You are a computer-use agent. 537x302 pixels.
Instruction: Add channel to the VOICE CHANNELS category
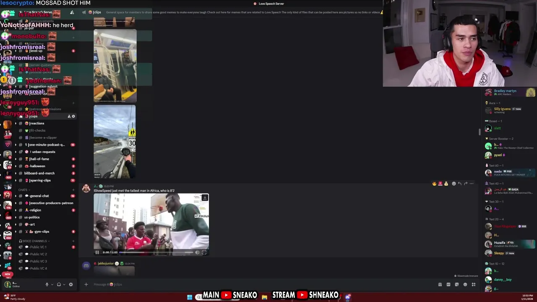click(x=73, y=241)
